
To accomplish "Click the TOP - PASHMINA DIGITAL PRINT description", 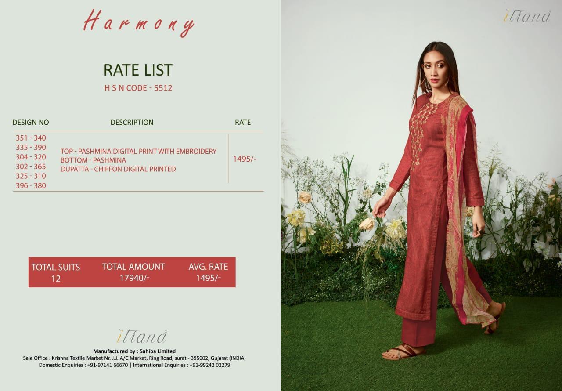I will click(138, 151).
